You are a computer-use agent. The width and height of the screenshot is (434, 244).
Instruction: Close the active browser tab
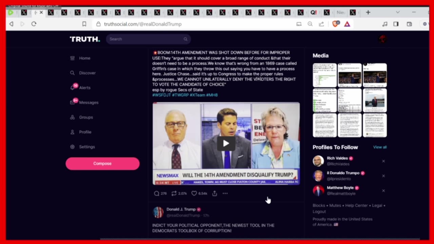click(x=41, y=13)
